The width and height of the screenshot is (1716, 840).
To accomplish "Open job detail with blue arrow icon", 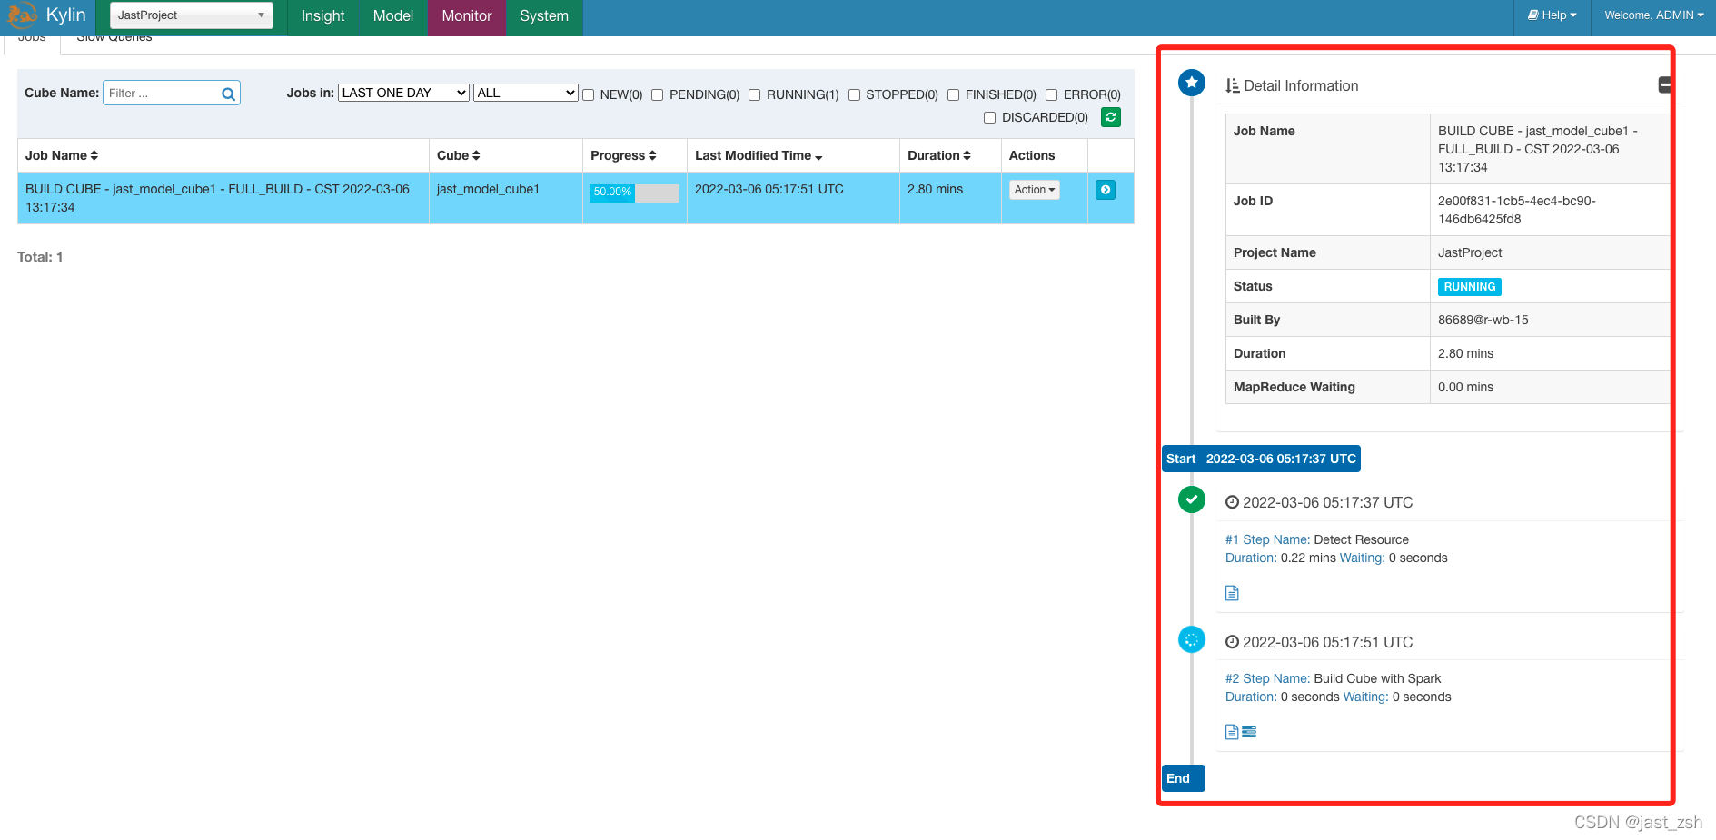I will (x=1105, y=190).
